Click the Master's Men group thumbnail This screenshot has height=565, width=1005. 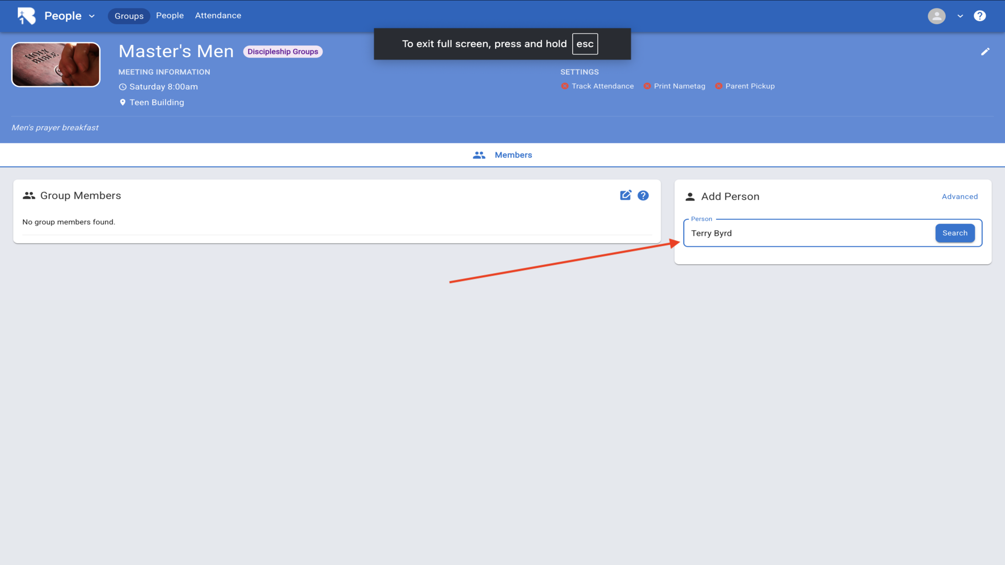[56, 64]
